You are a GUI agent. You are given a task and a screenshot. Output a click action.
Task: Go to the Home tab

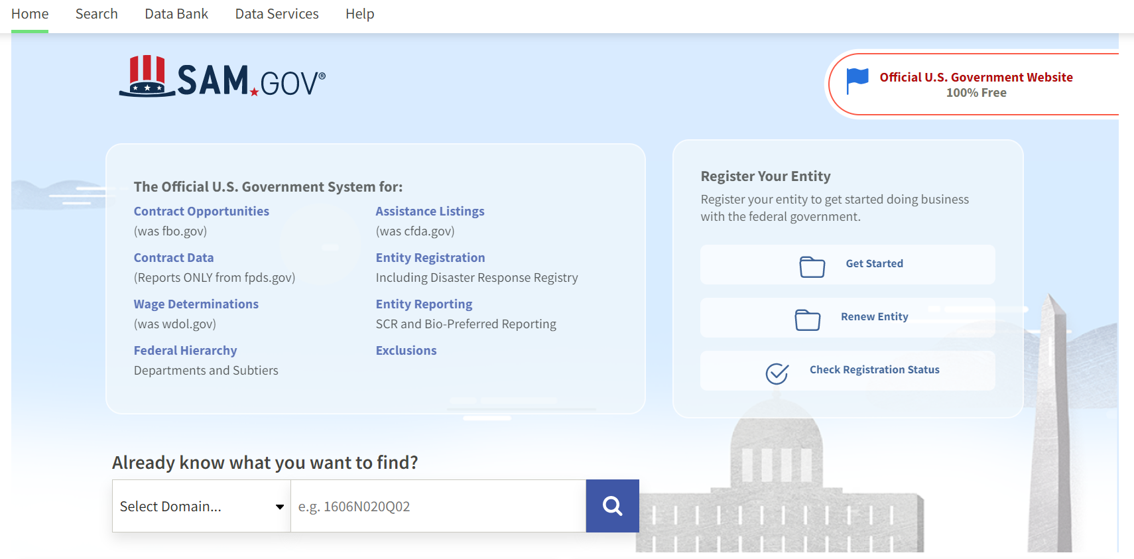[30, 14]
